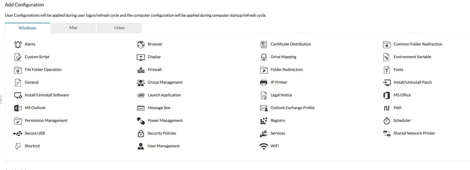Open the Browser globe icon

[x=141, y=44]
